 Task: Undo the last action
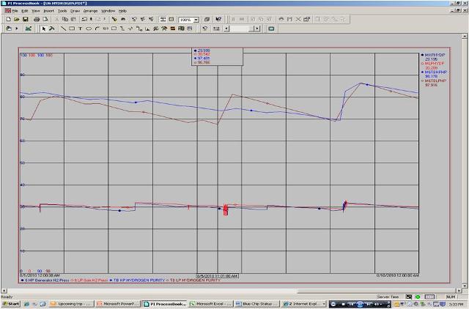tap(84, 20)
